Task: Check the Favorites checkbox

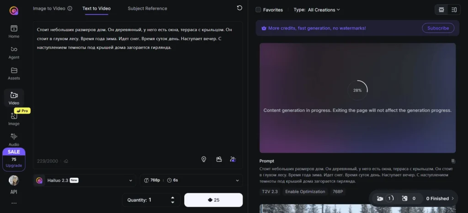Action: point(258,10)
